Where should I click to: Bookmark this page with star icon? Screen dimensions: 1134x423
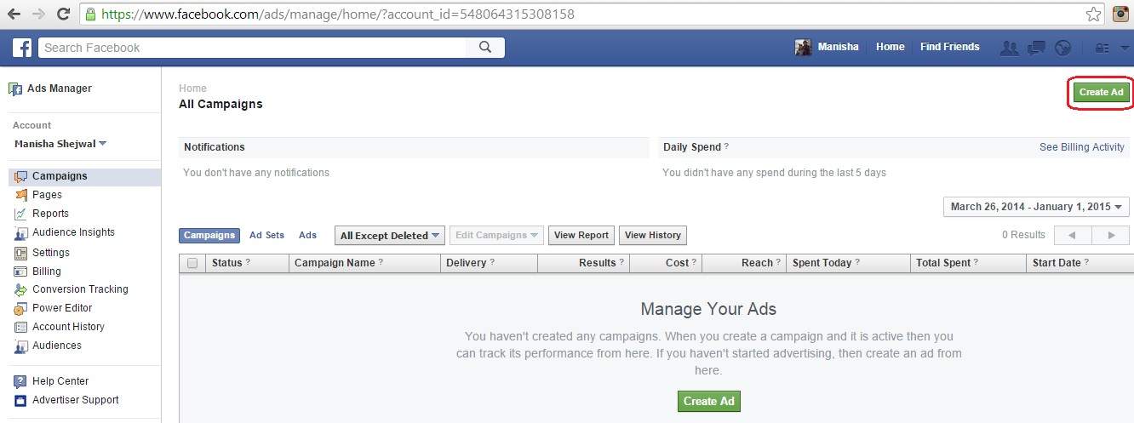point(1094,14)
